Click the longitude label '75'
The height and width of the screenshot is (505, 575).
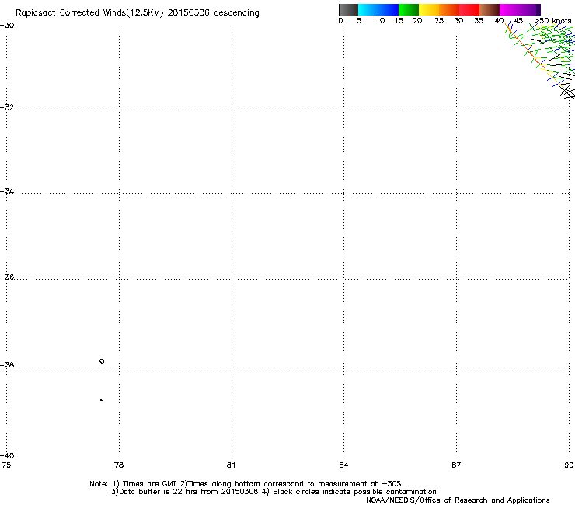click(x=6, y=465)
